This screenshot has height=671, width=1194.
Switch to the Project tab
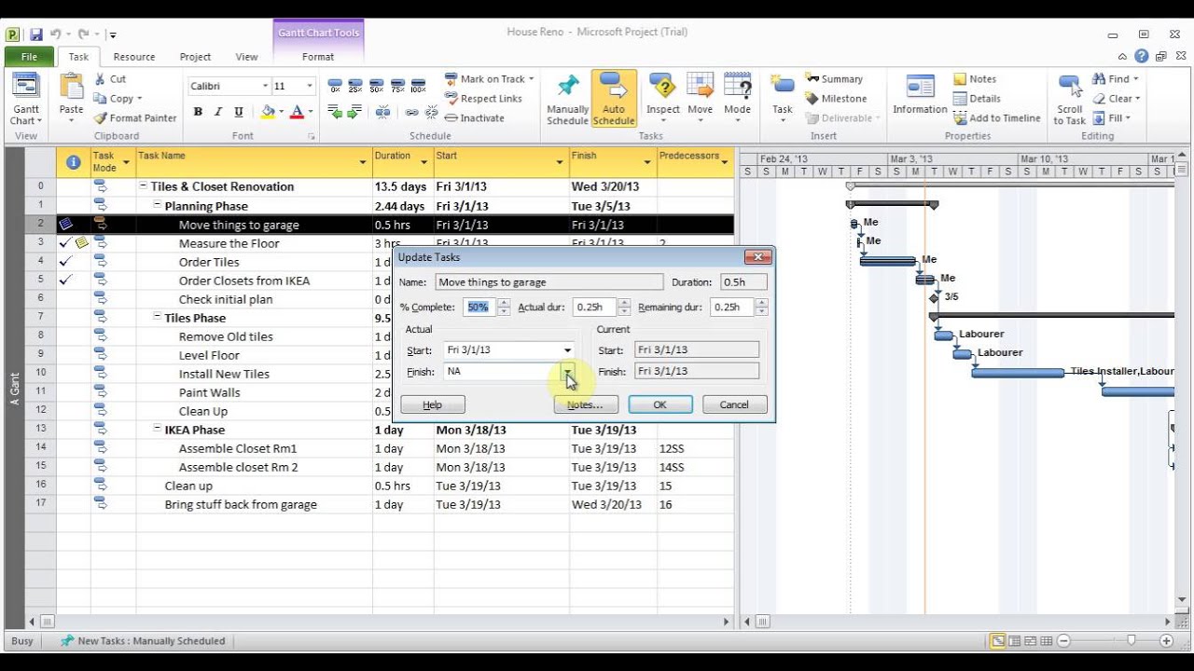click(195, 57)
